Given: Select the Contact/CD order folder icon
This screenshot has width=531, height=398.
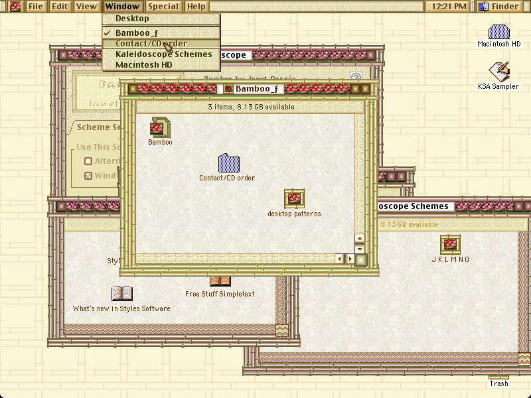Looking at the screenshot, I should pyautogui.click(x=228, y=163).
